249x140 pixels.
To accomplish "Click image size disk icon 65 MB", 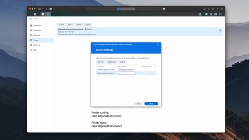I will coord(86,29).
